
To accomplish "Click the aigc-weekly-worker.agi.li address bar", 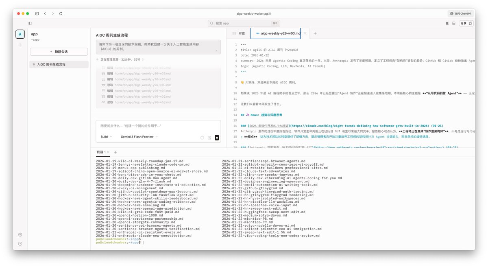I will point(254,13).
